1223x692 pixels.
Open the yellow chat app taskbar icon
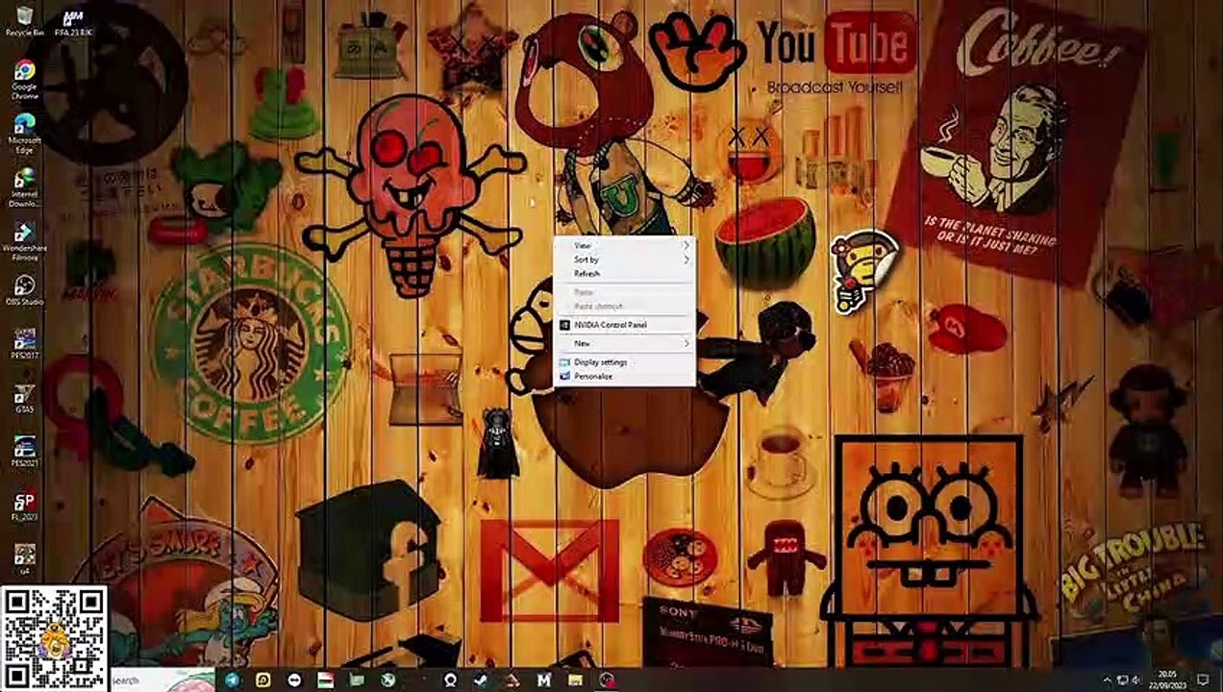tap(263, 680)
